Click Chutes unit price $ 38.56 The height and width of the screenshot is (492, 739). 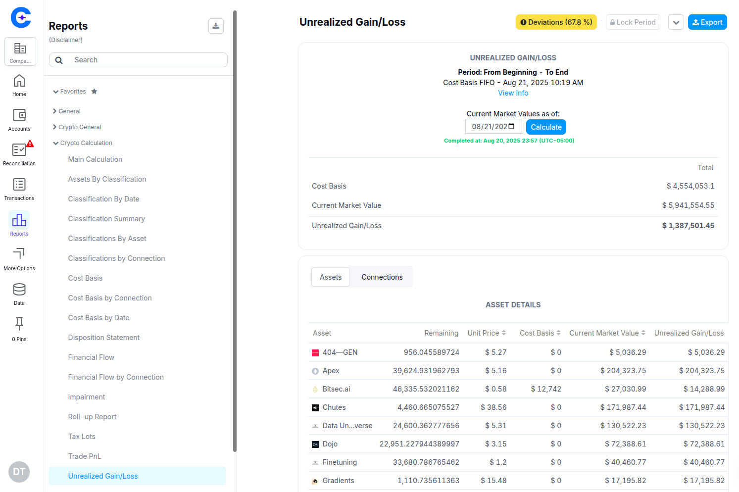(493, 407)
